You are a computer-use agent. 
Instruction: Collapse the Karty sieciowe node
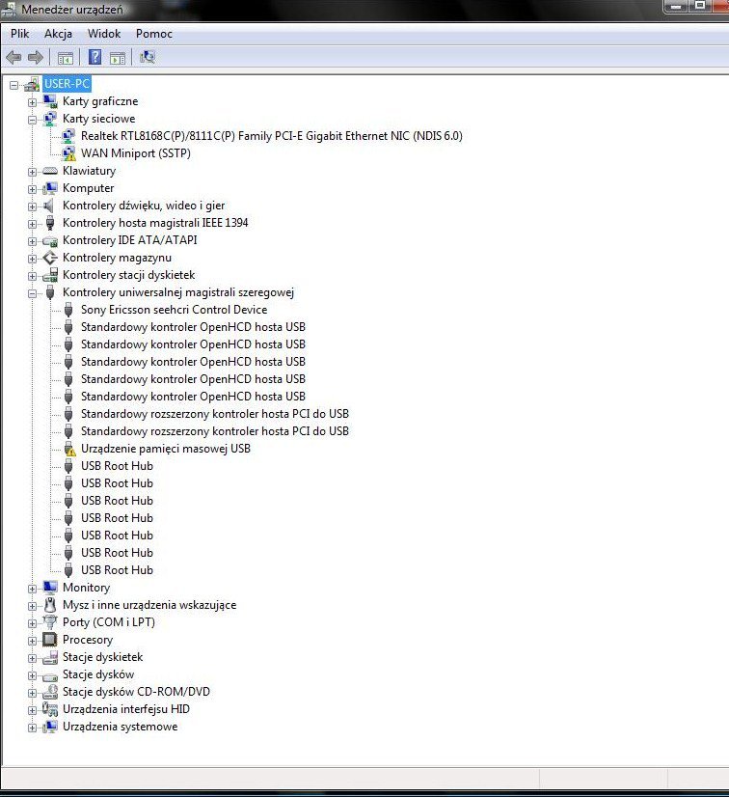[32, 120]
